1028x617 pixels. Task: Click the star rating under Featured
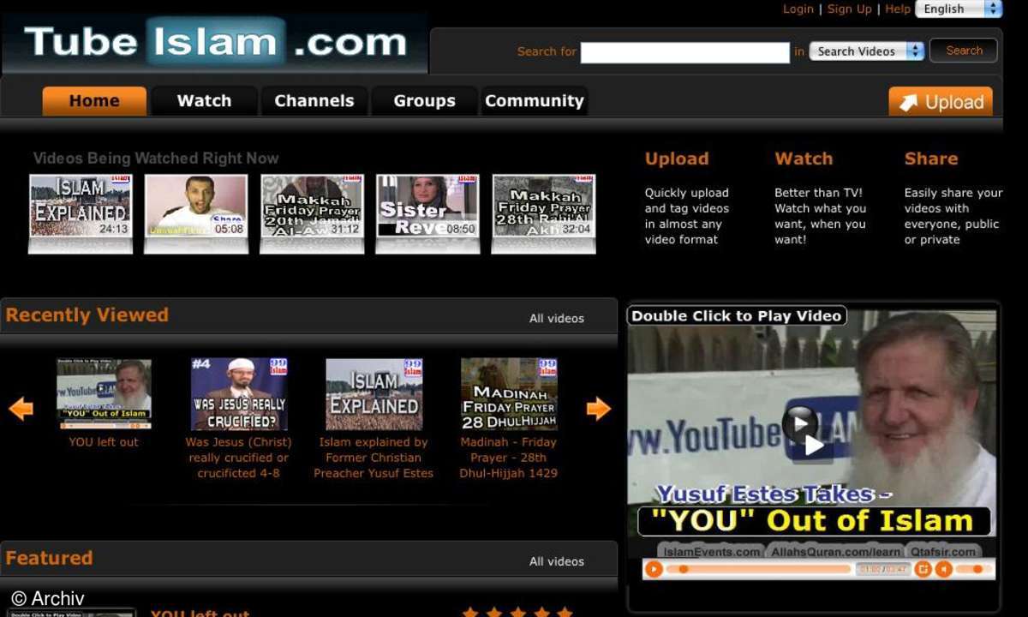517,612
